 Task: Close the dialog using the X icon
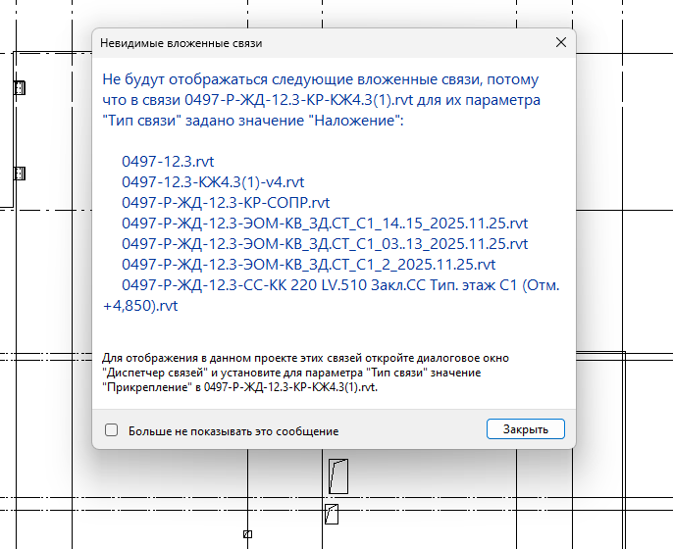coord(561,42)
